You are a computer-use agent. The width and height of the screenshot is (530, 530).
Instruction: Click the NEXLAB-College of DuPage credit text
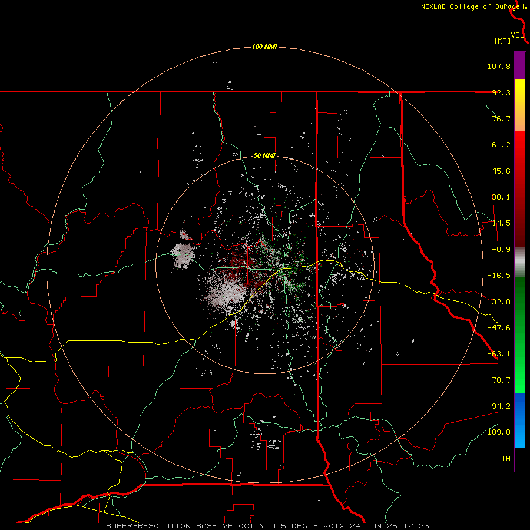tap(471, 6)
